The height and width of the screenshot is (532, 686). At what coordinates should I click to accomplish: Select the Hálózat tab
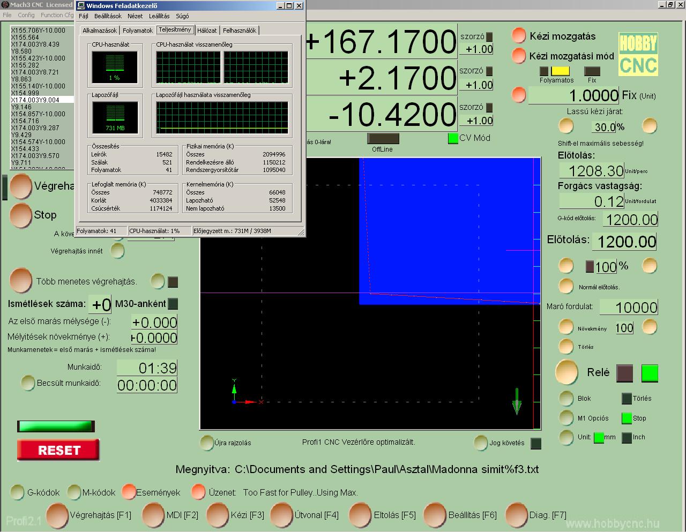[207, 31]
